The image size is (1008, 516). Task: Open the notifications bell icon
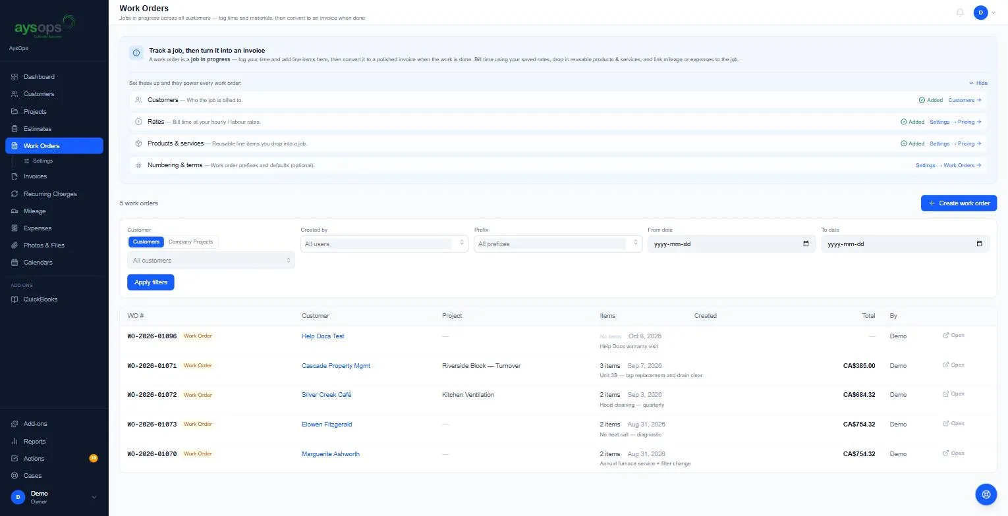coord(960,13)
